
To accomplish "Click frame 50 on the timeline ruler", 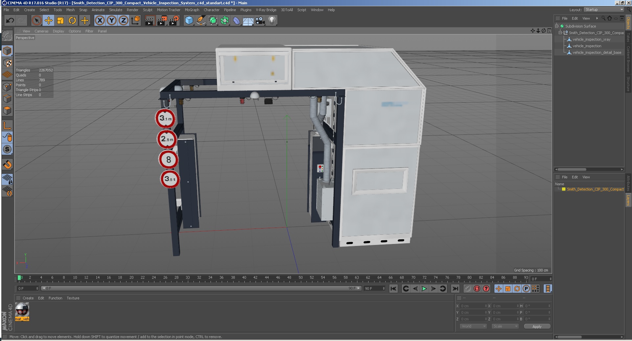I will point(301,278).
